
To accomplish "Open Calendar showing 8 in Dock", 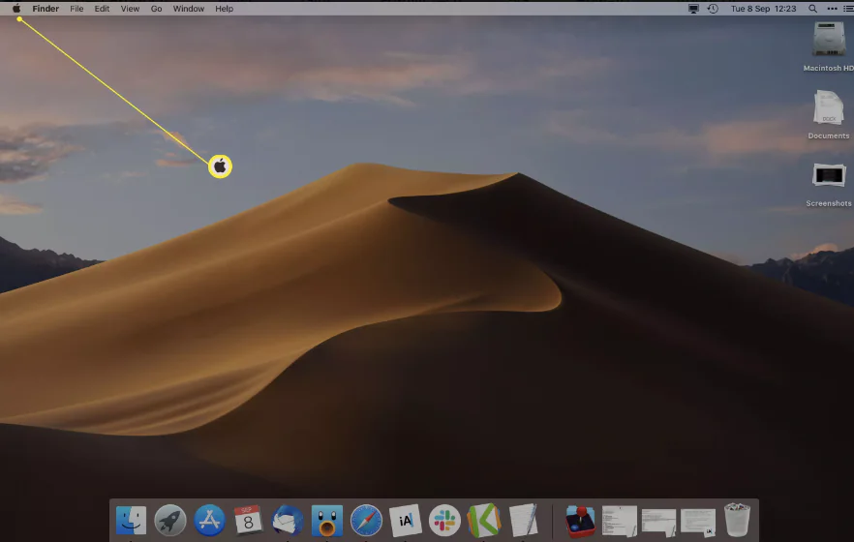I will pyautogui.click(x=248, y=521).
